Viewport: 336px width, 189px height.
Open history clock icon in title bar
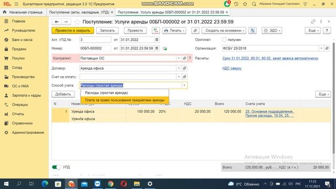pos(236,4)
